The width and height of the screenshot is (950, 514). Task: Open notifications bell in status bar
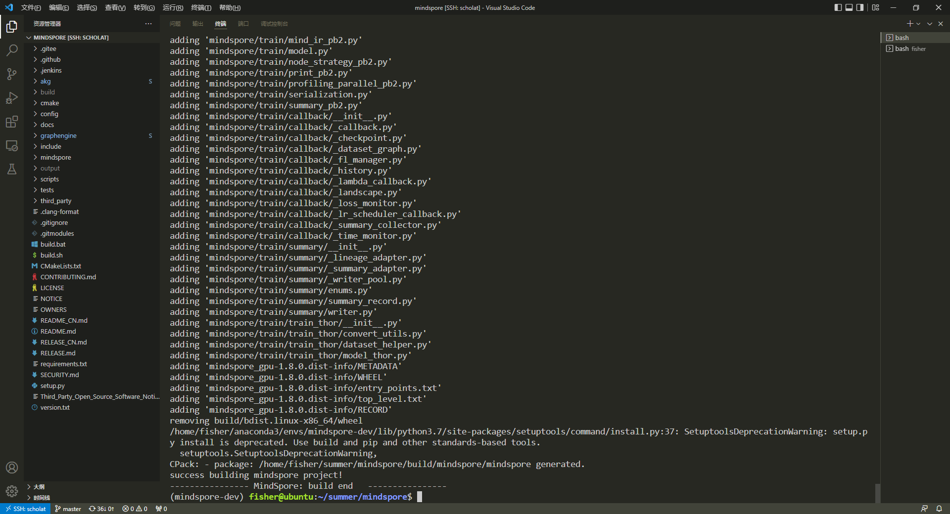(939, 509)
